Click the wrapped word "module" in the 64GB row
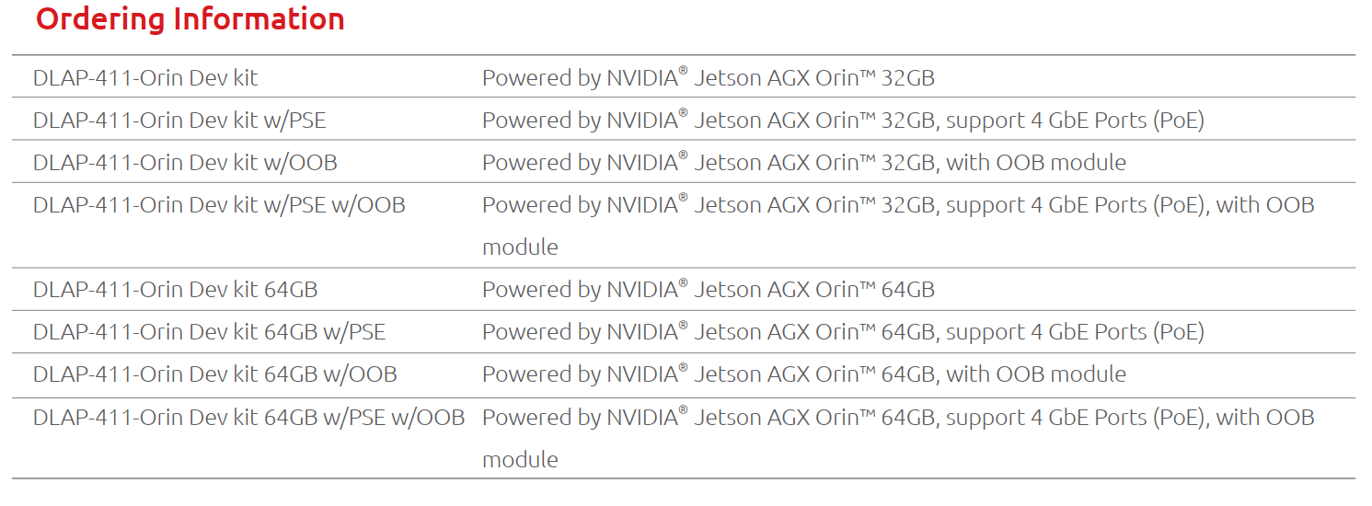This screenshot has width=1372, height=506. click(x=520, y=460)
